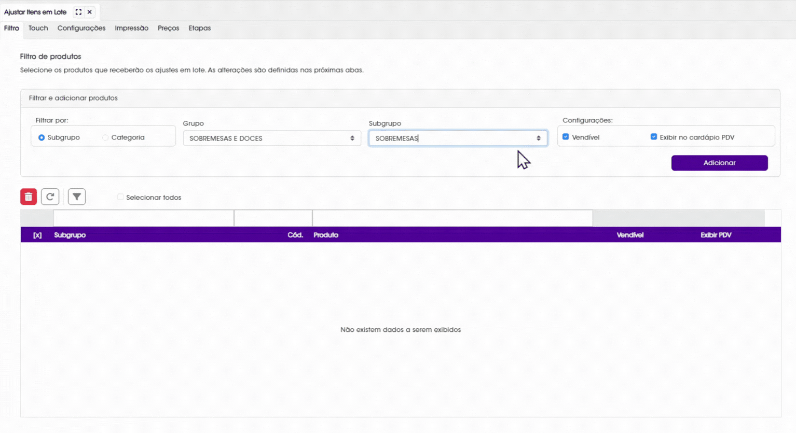The height and width of the screenshot is (433, 796).
Task: Toggle Exibir no cardápio PDV checkbox
Action: pos(654,137)
